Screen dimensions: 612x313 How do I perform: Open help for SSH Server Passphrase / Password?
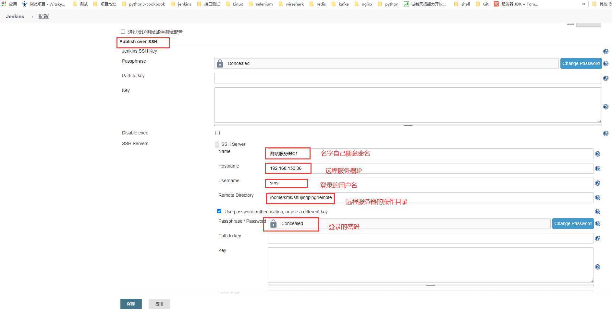click(597, 224)
